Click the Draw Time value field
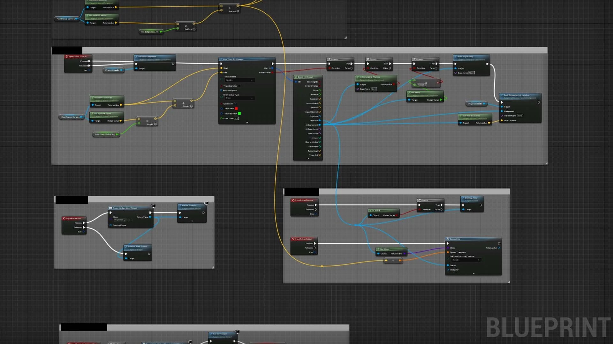The width and height of the screenshot is (613, 344). [237, 118]
